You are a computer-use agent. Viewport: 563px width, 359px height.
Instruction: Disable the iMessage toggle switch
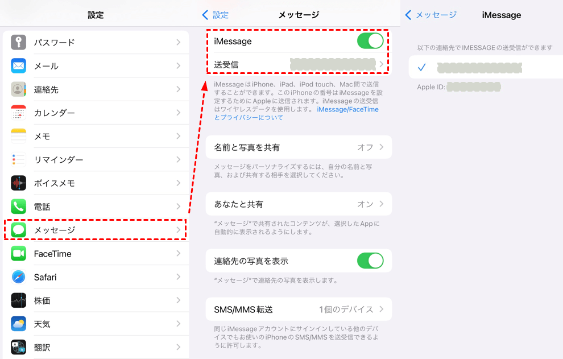[x=370, y=41]
